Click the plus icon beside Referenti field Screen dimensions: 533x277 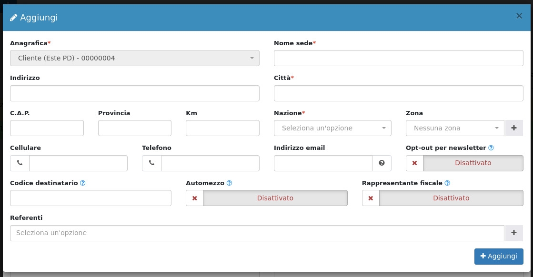514,233
